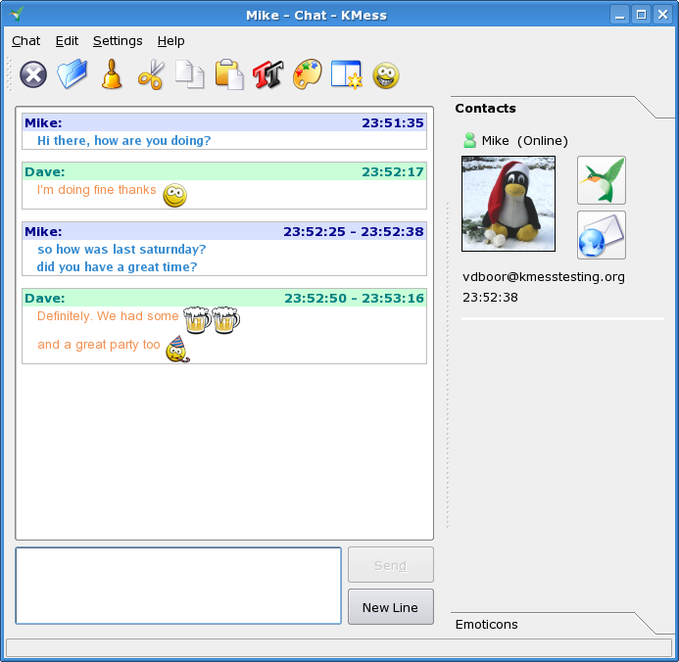Send a nudge with the bell icon
Image resolution: width=679 pixels, height=662 pixels.
pos(112,74)
